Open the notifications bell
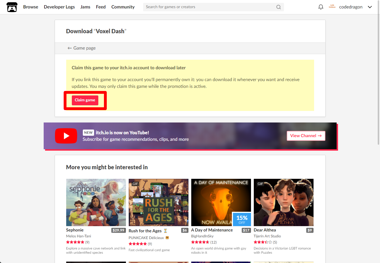The height and width of the screenshot is (263, 380). point(321,7)
